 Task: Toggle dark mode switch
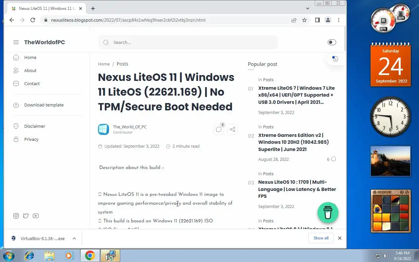332,42
